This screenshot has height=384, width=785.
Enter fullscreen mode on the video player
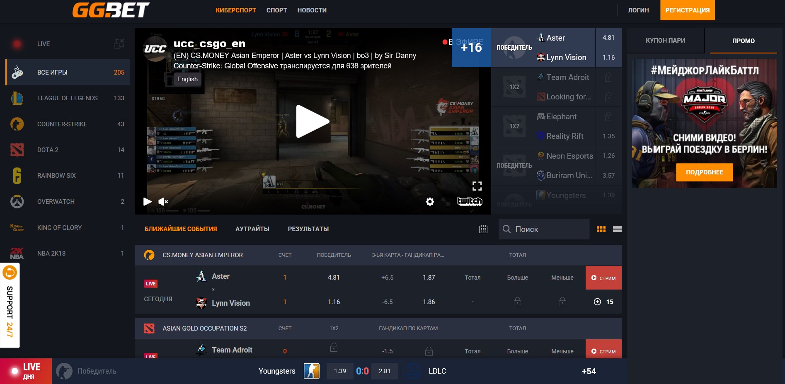pos(477,186)
